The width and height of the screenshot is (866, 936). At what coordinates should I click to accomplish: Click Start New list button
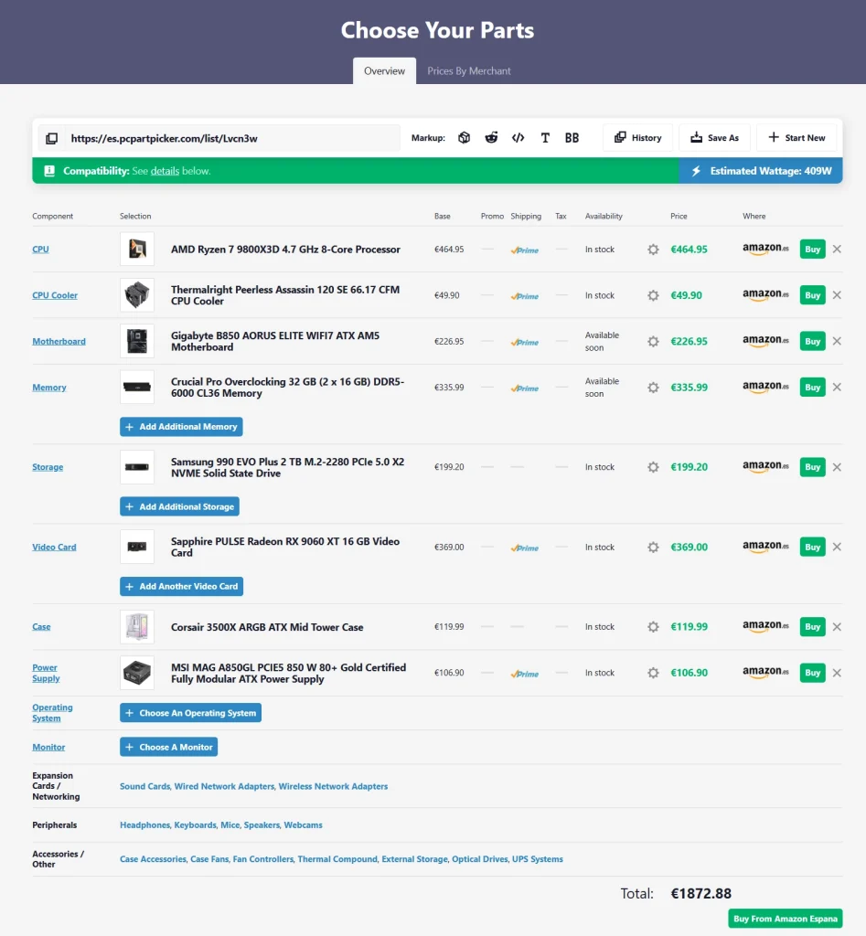(797, 138)
